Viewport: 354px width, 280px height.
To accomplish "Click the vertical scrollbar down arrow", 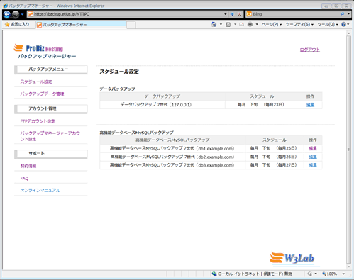I will 348,267.
